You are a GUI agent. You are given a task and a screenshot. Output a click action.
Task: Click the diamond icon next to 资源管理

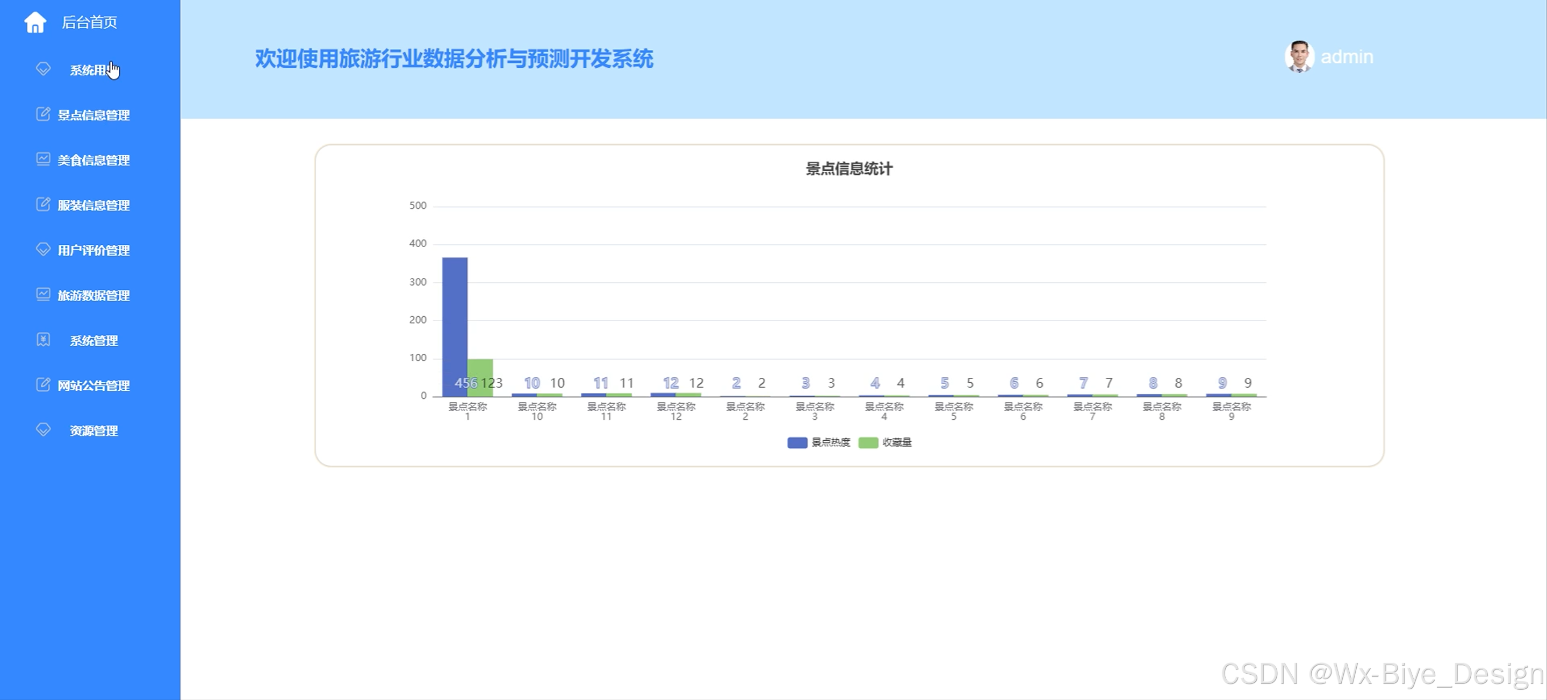point(43,429)
